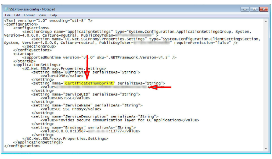Minimize the Notepad window
The image size is (272, 159).
[245, 9]
